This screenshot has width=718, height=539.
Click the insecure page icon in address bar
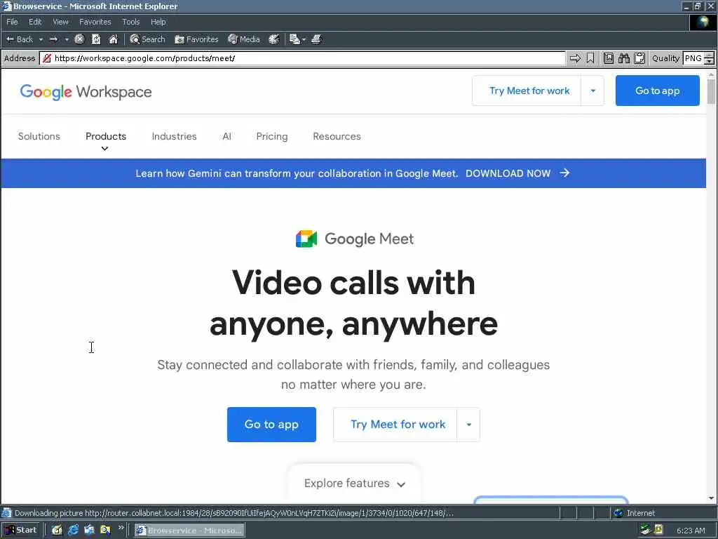click(47, 58)
